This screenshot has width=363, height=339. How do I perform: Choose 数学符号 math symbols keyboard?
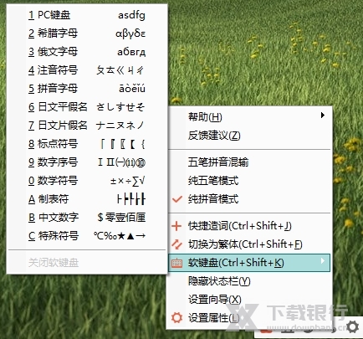click(x=87, y=181)
